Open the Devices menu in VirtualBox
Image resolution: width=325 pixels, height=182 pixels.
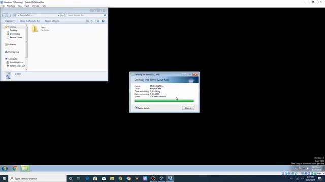coord(35,6)
